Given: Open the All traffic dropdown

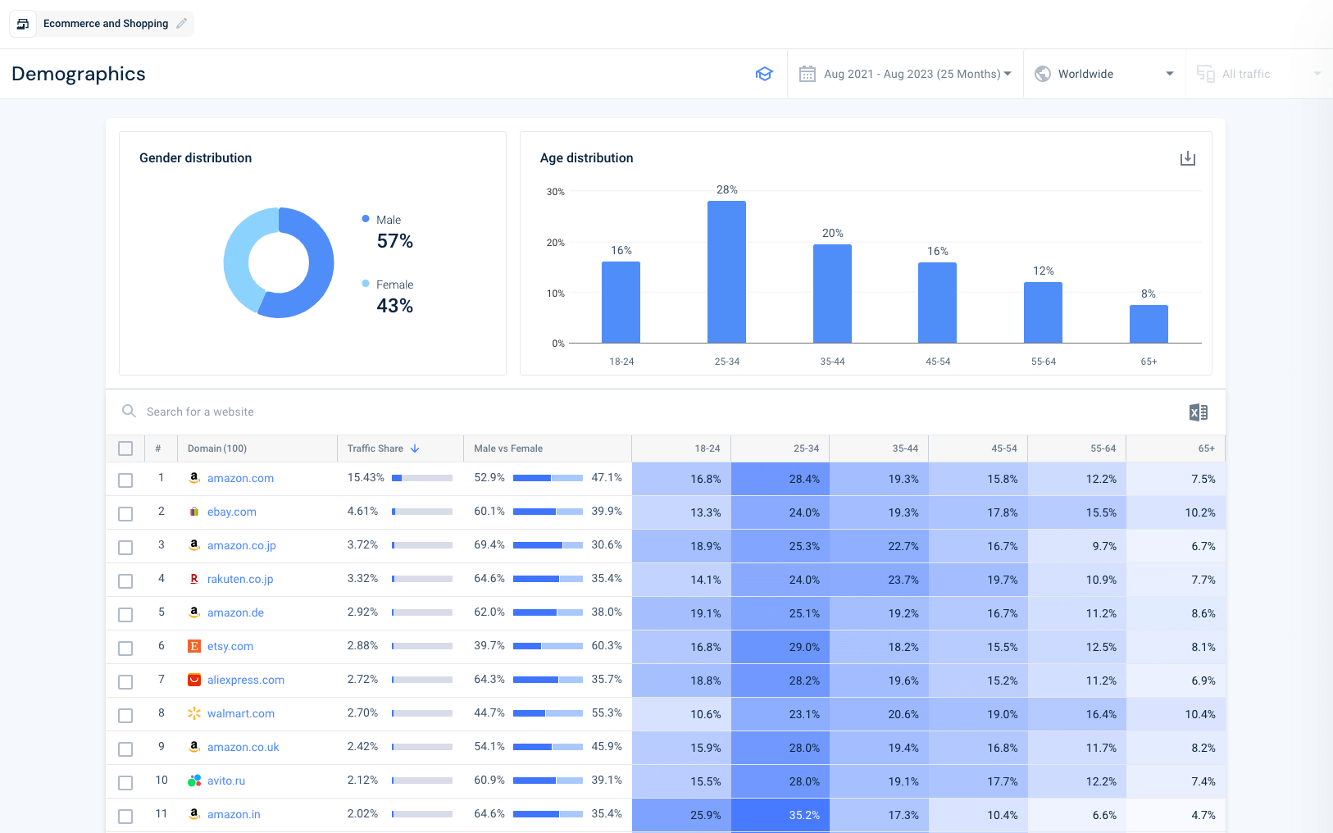Looking at the screenshot, I should pos(1258,74).
